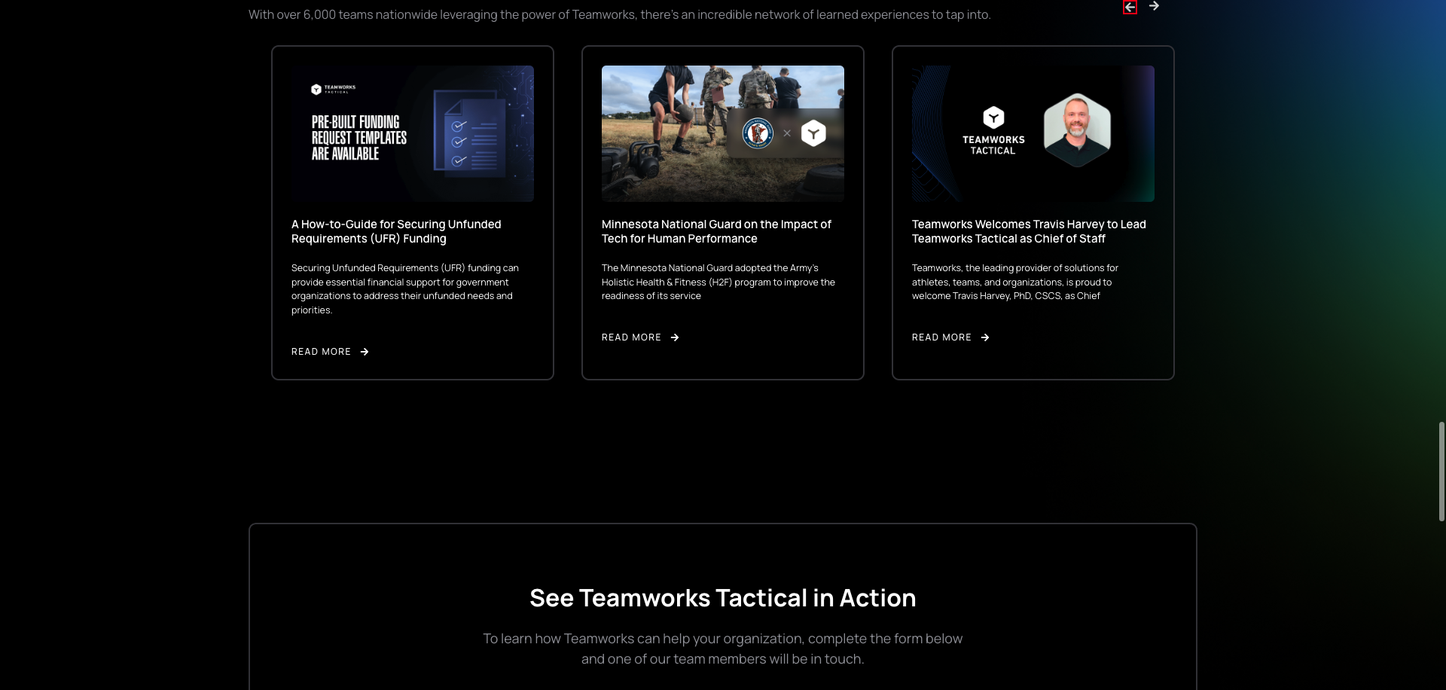Click the UFR funding article card
The height and width of the screenshot is (690, 1446).
(x=413, y=212)
